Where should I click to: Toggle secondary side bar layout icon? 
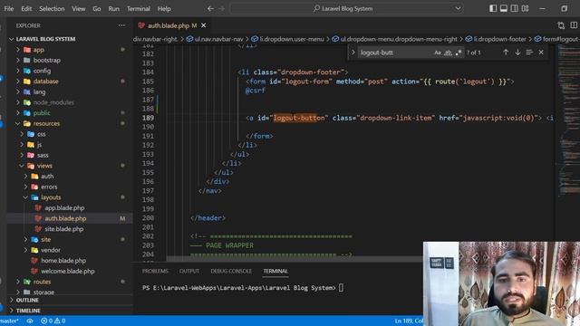click(x=514, y=8)
